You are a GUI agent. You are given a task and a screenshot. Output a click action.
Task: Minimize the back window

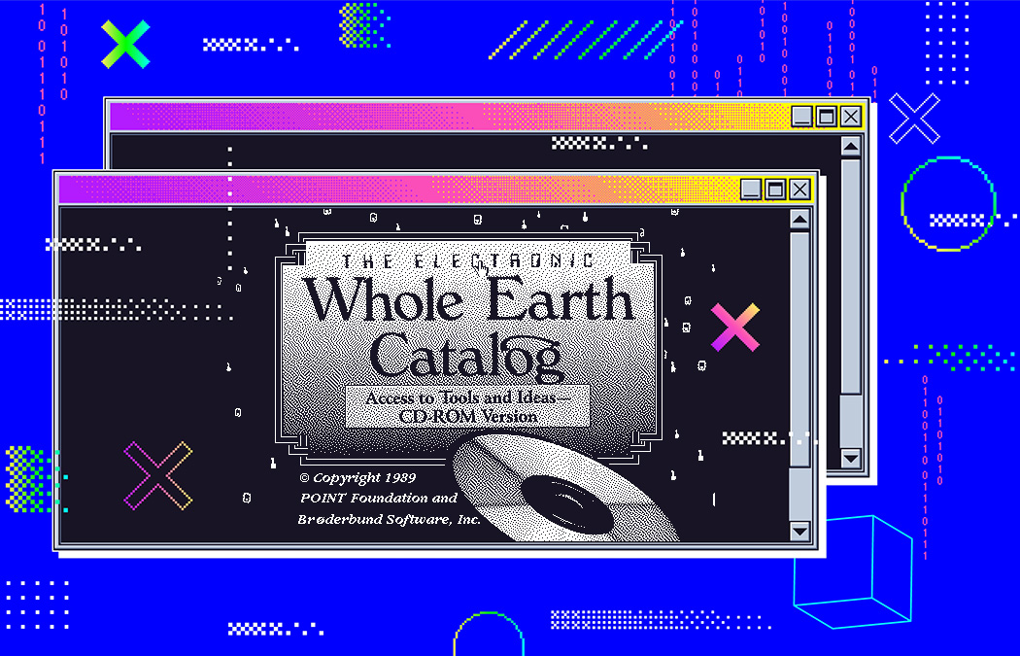pyautogui.click(x=801, y=117)
